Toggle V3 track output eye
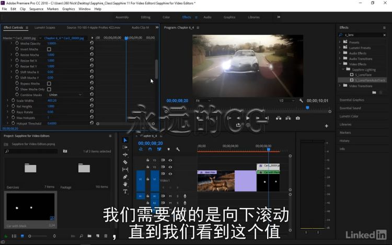The width and height of the screenshot is (392, 245). [170, 160]
